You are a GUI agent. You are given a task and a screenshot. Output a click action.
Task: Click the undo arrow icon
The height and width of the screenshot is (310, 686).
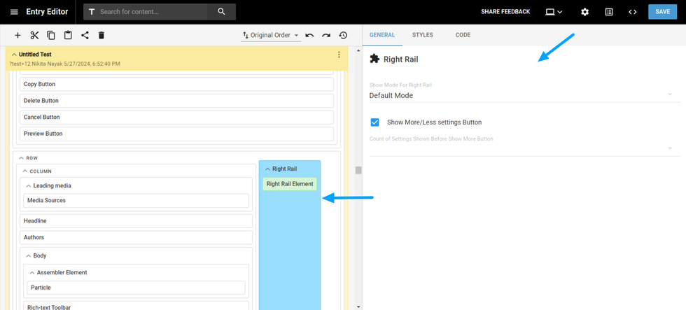[x=309, y=35]
